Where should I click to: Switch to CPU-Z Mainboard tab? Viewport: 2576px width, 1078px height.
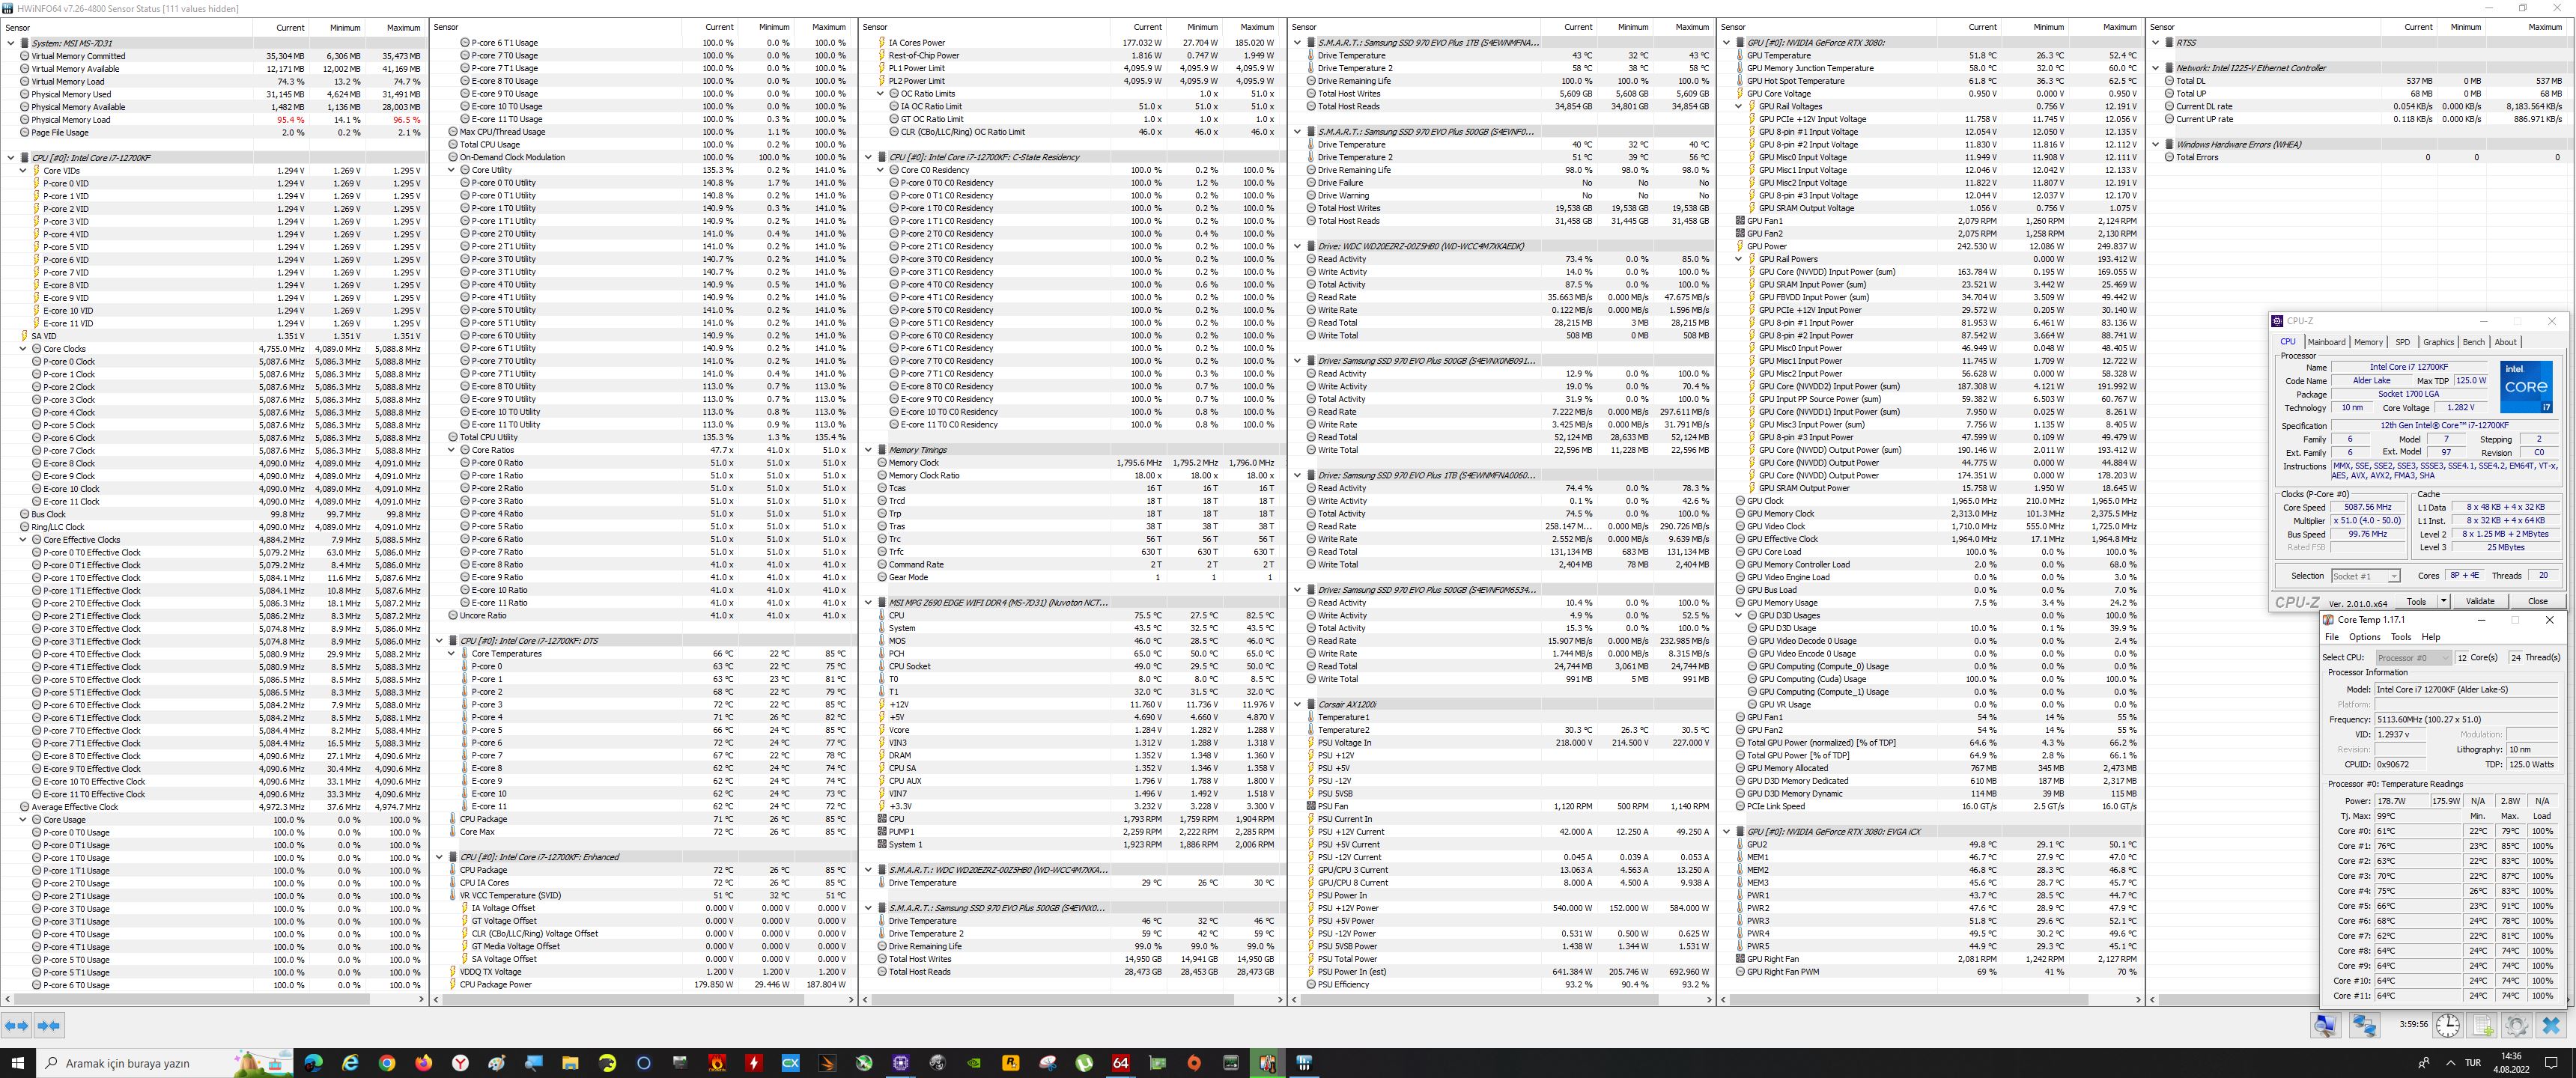click(2326, 342)
